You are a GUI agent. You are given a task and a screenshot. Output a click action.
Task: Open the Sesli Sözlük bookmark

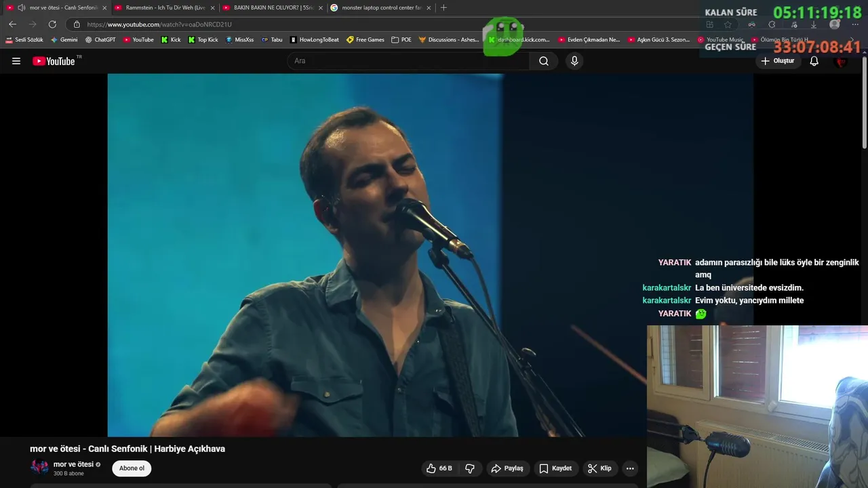pos(24,40)
